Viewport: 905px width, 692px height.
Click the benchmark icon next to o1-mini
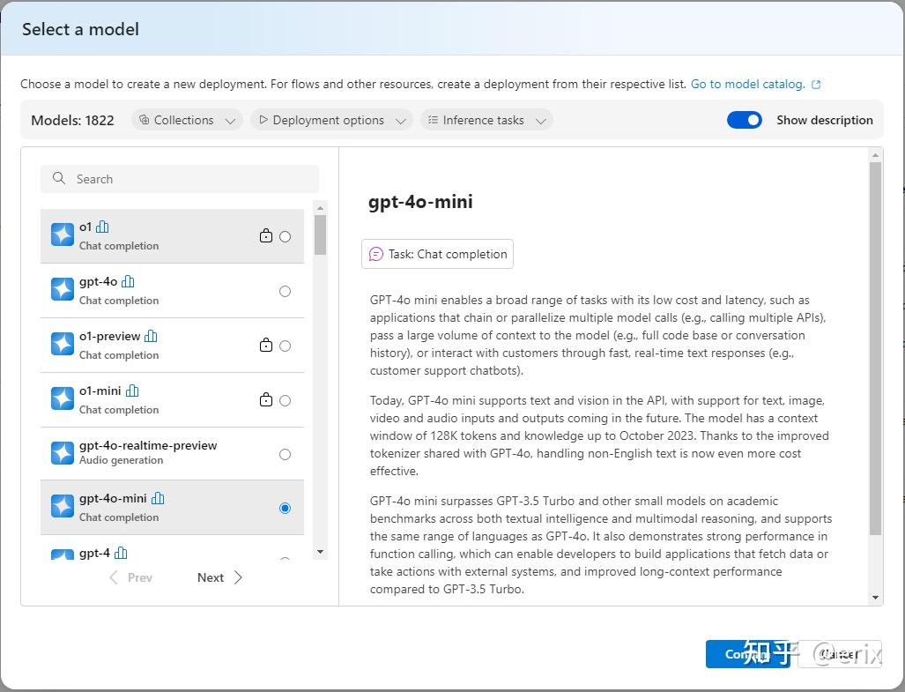coord(132,391)
